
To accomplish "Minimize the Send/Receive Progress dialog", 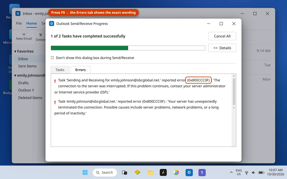I will tap(209, 23).
